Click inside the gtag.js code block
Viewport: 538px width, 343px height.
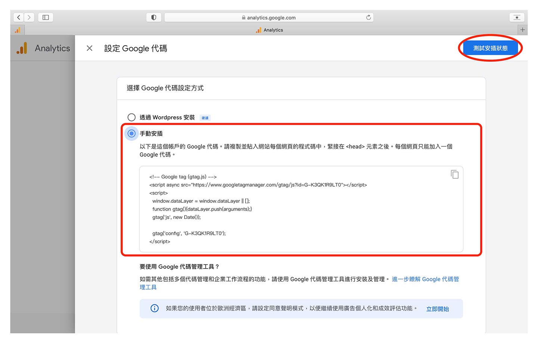[299, 209]
